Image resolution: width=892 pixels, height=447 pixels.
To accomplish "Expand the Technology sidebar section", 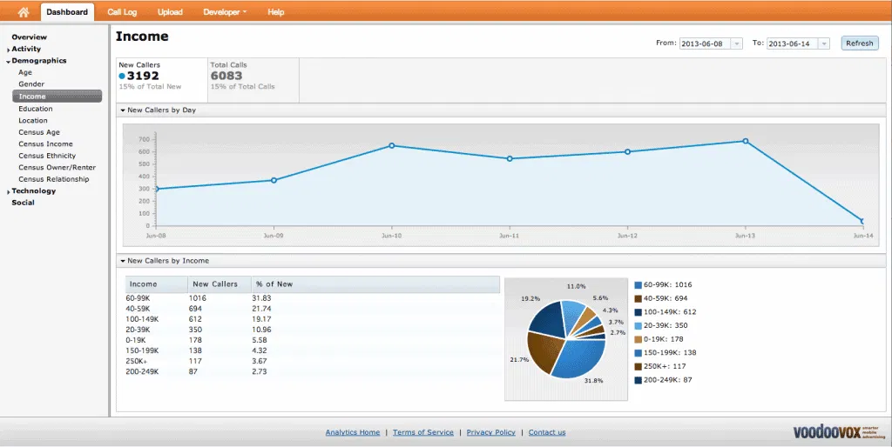I will click(x=9, y=191).
